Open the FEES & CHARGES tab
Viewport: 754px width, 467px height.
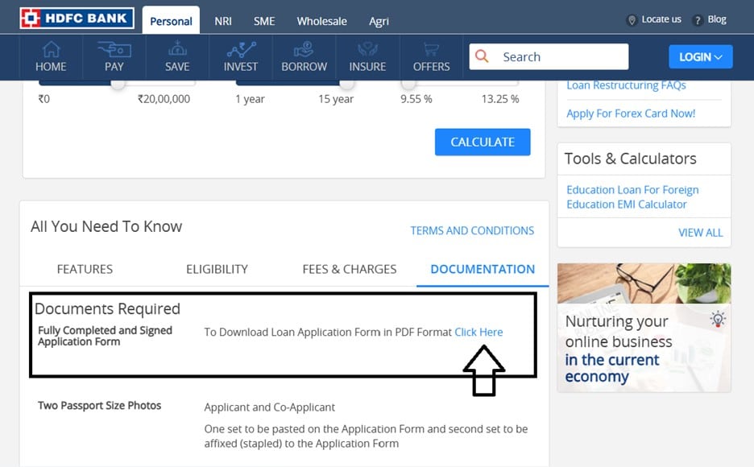coord(350,269)
